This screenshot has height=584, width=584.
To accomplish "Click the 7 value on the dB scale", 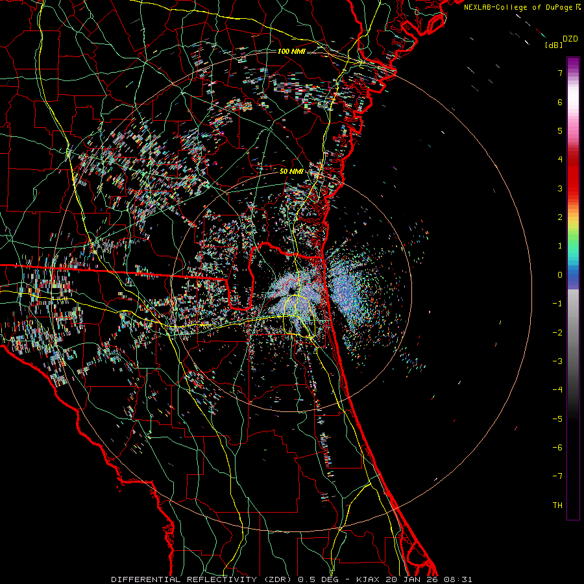I will [560, 73].
